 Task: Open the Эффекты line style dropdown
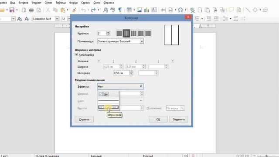pyautogui.click(x=120, y=86)
